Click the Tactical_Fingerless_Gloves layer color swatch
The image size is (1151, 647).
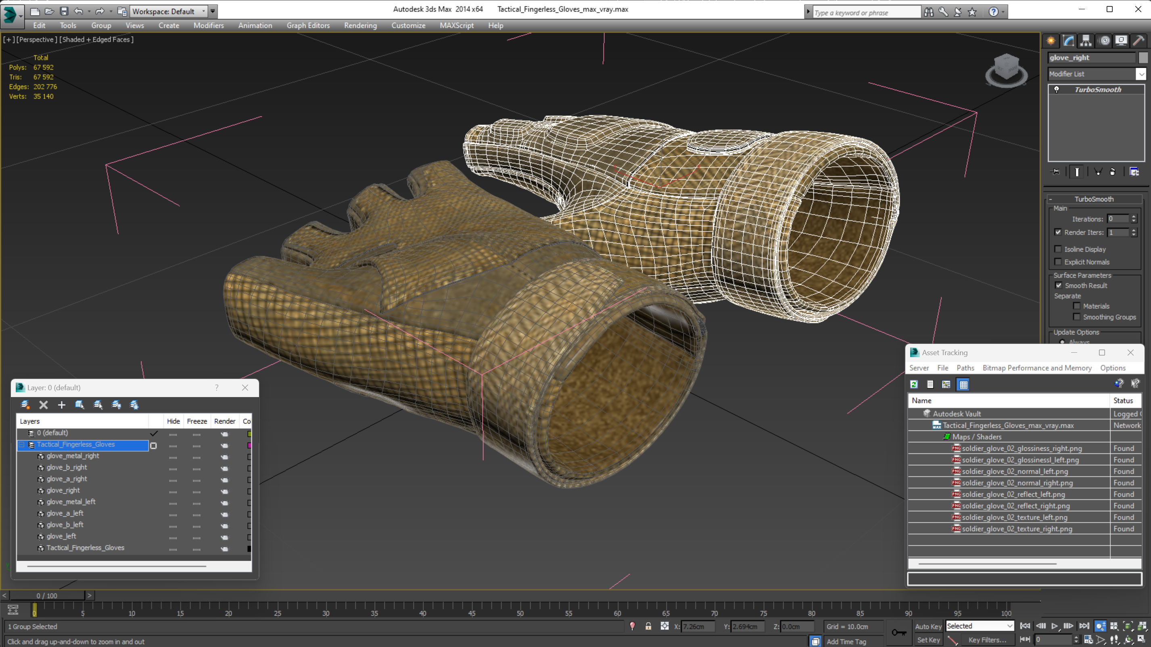pyautogui.click(x=249, y=445)
